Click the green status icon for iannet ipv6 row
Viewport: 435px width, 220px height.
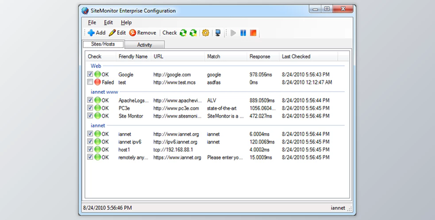coord(97,141)
